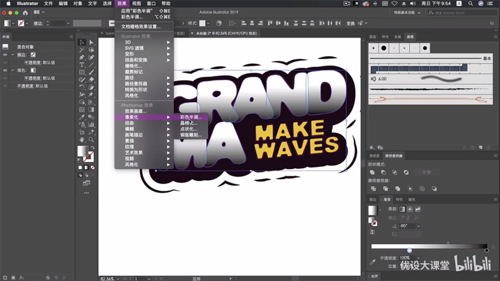
Task: Select the Perspective Grid tool
Action: (x=91, y=102)
